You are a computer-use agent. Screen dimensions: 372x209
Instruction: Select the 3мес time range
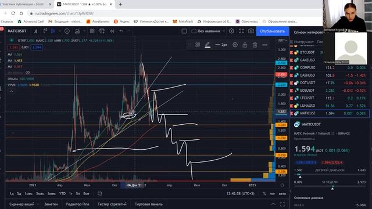(x=40, y=193)
